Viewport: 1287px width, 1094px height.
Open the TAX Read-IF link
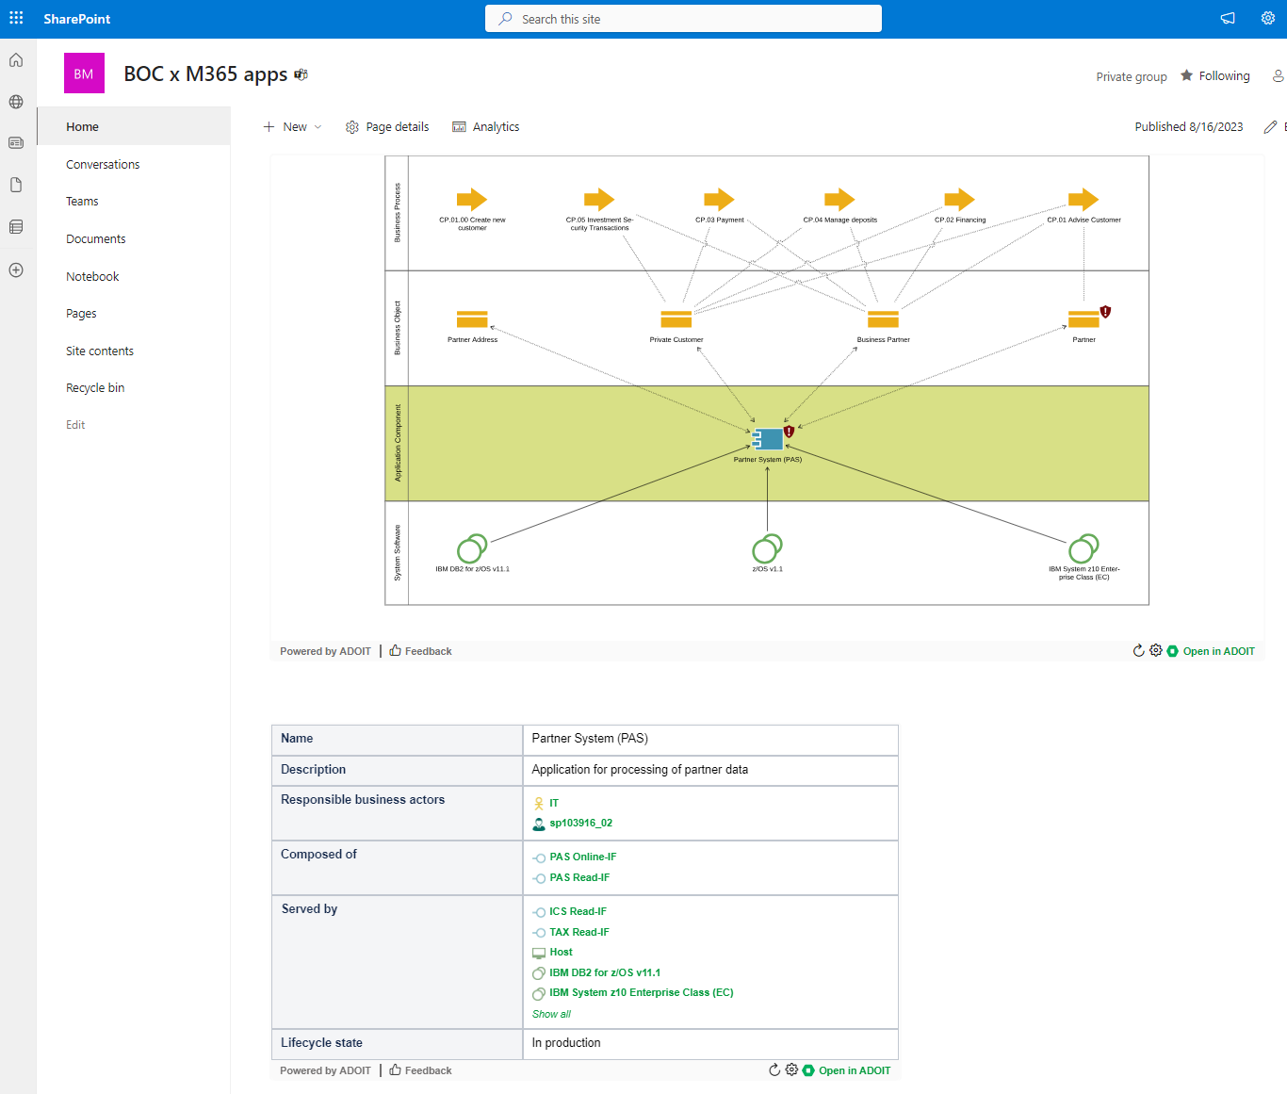tap(579, 932)
